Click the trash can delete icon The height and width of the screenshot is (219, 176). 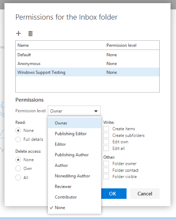point(30,34)
